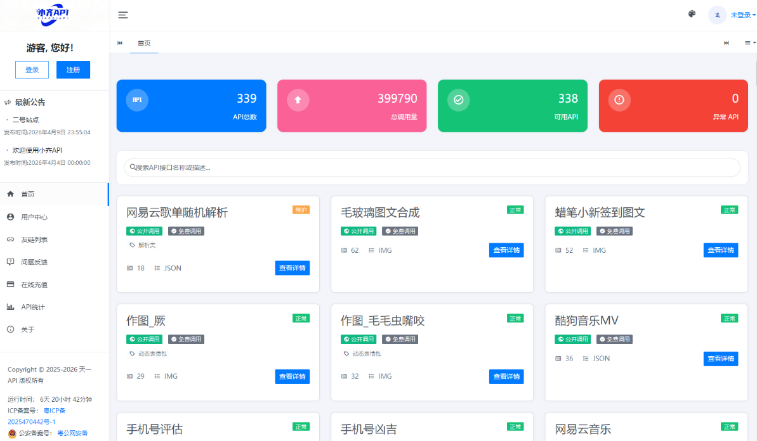Go to 首页 in sidebar

tap(54, 195)
